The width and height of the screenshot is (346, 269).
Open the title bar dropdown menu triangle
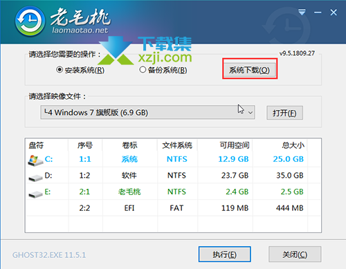point(302,12)
